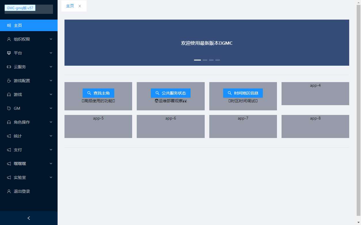Open 时间地区信息 with its button
Viewport: 361px width, 225px height.
coord(243,93)
